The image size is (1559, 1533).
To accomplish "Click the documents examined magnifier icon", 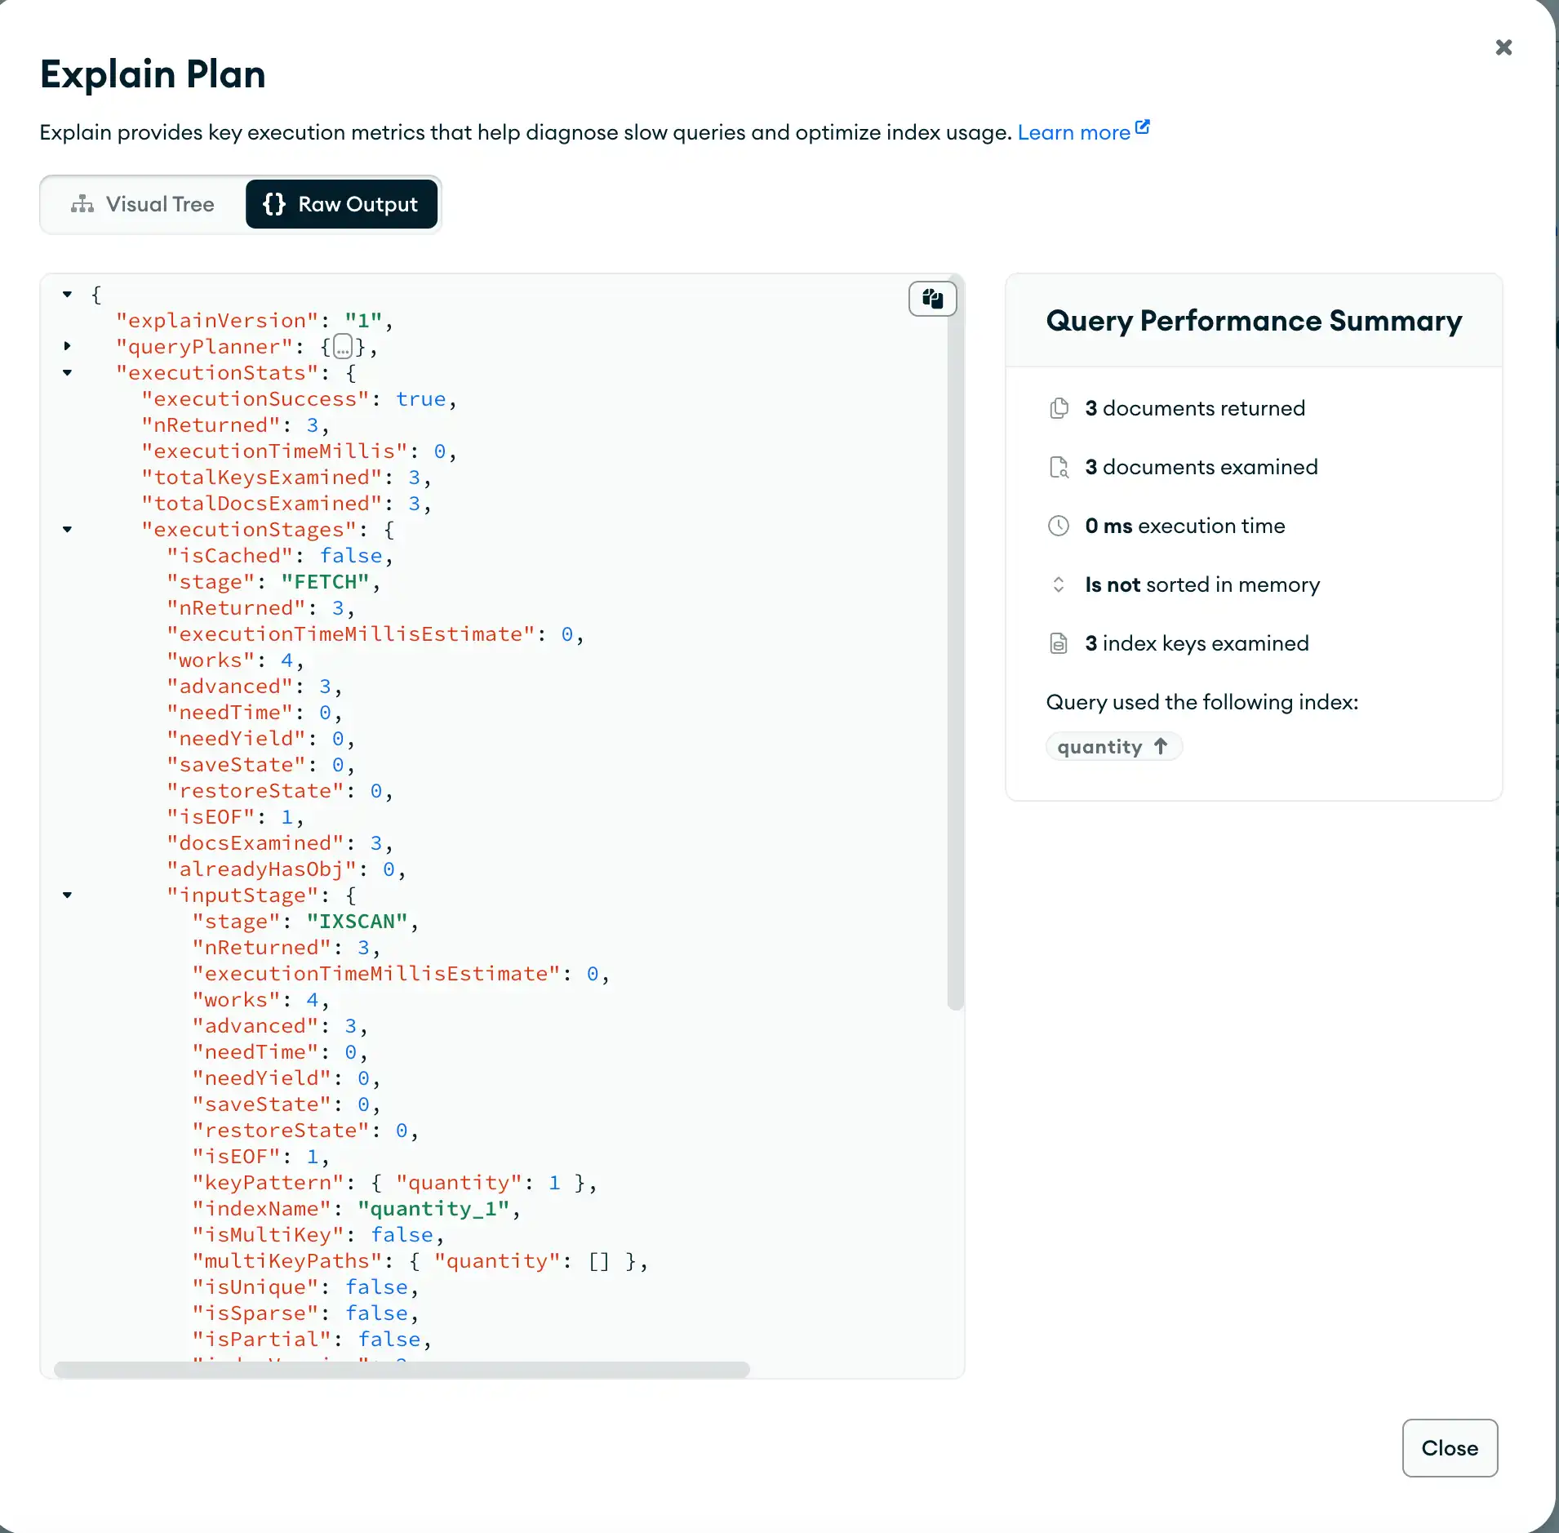I will coord(1059,467).
